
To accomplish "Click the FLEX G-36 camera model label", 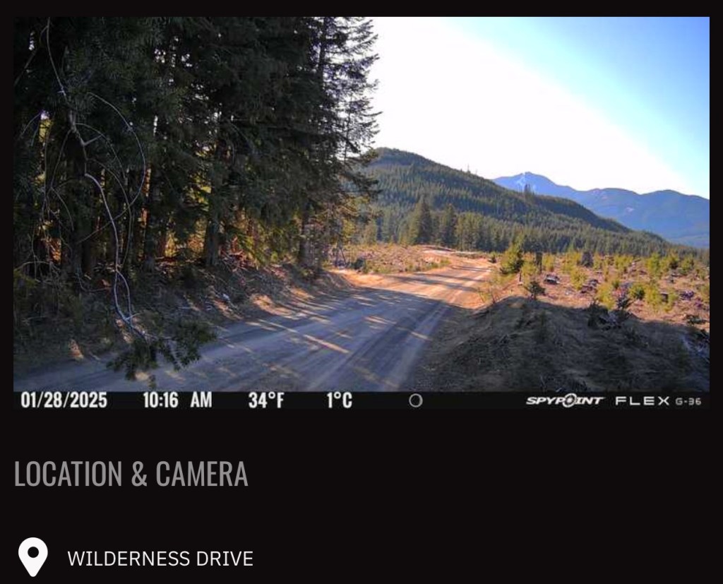I will 658,401.
